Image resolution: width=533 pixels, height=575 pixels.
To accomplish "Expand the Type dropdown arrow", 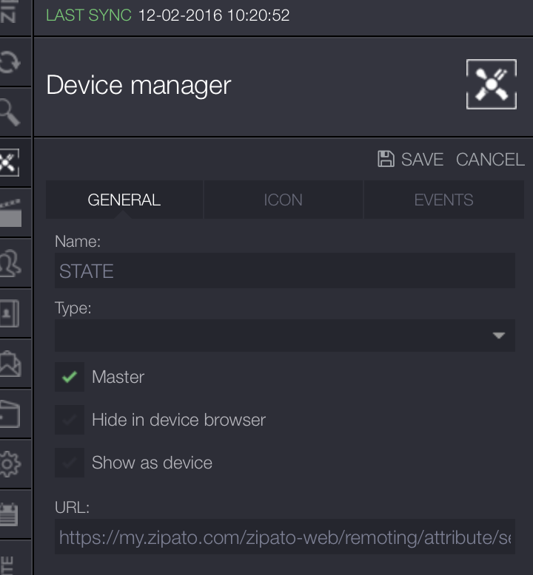I will (x=498, y=336).
